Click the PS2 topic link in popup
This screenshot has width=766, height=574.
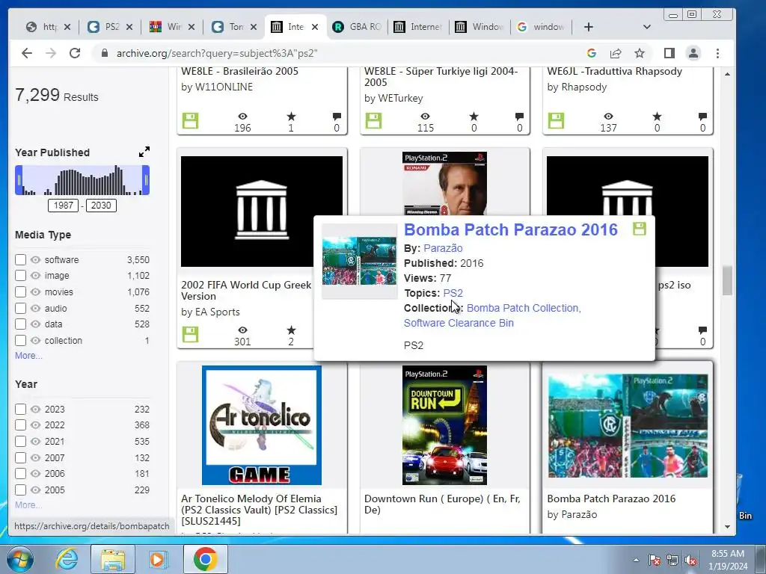point(453,293)
